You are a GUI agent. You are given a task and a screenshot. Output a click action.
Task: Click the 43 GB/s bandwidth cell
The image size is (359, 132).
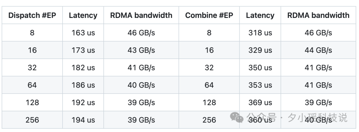[141, 50]
